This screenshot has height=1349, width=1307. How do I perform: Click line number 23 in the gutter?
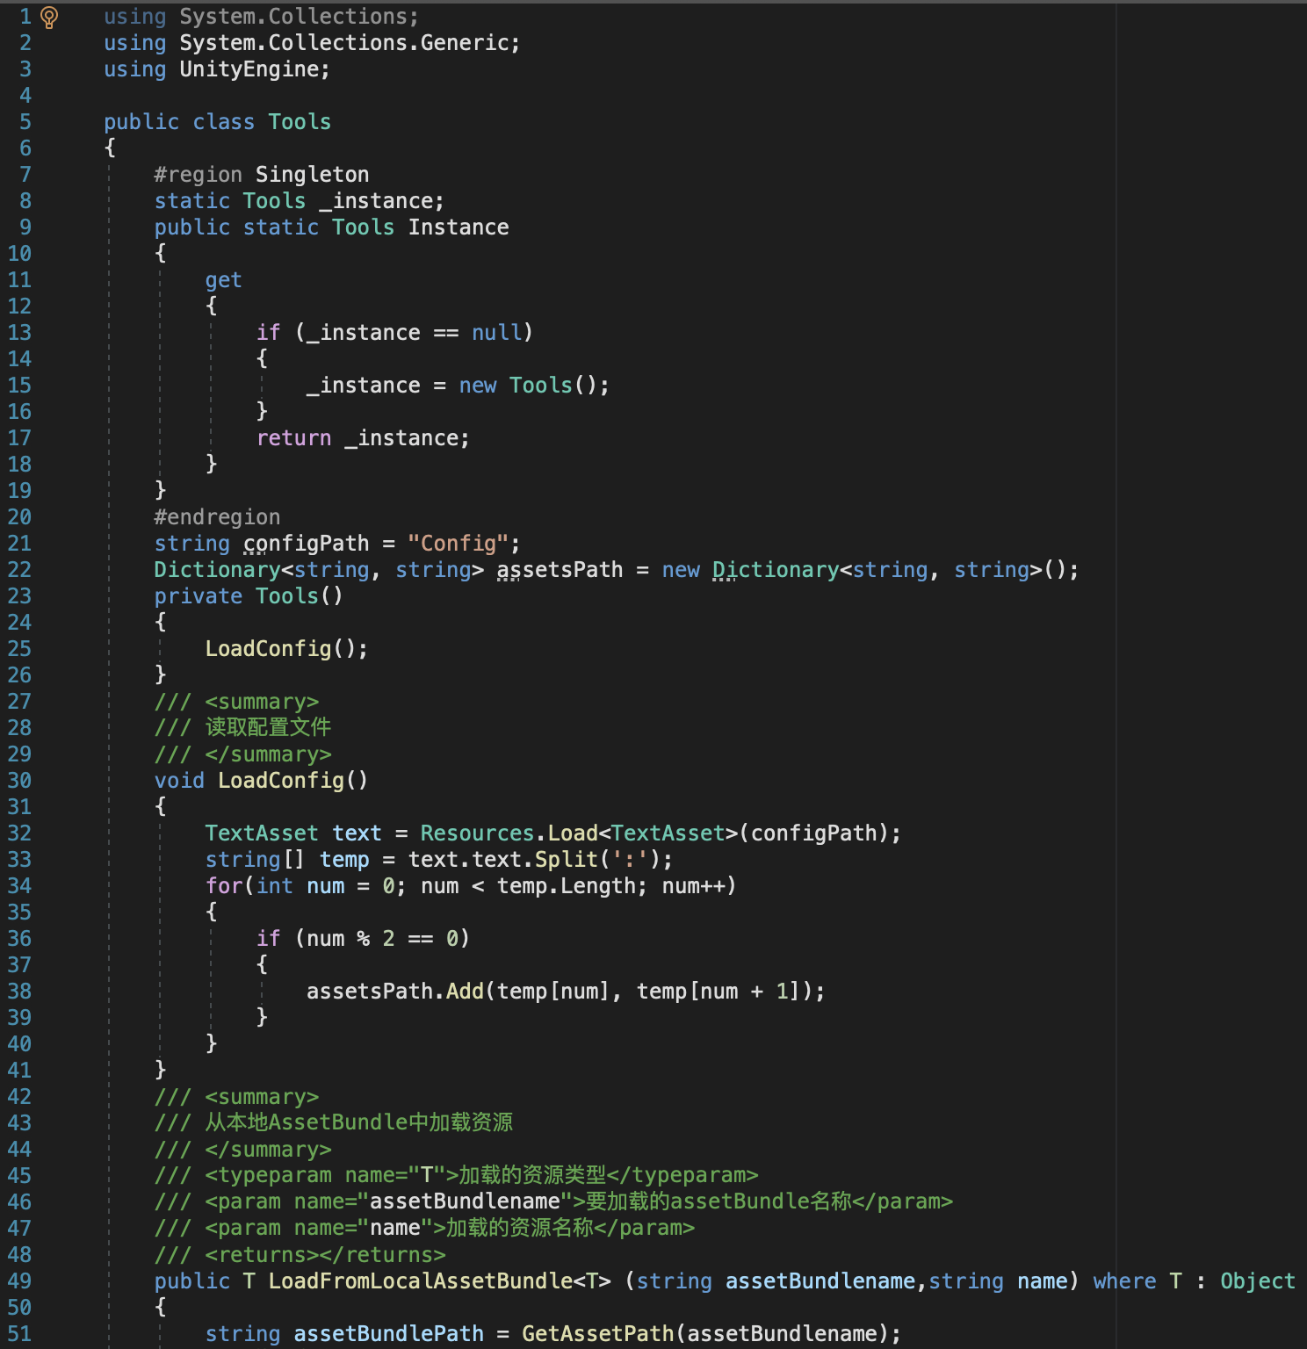pos(19,596)
